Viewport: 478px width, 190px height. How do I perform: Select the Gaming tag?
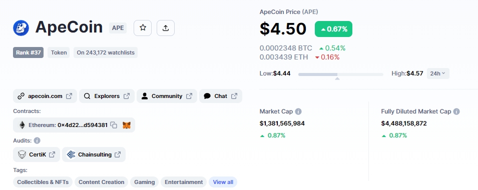145,182
